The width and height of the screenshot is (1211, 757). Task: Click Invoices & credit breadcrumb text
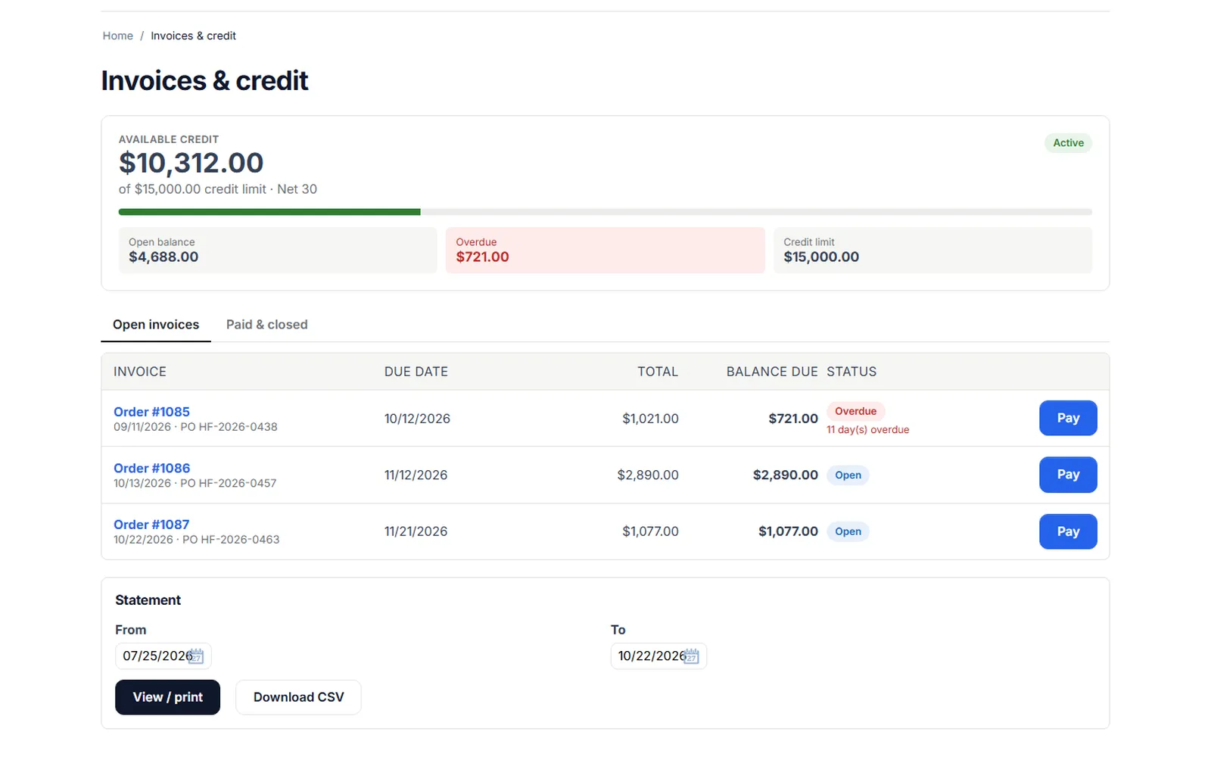coord(193,36)
